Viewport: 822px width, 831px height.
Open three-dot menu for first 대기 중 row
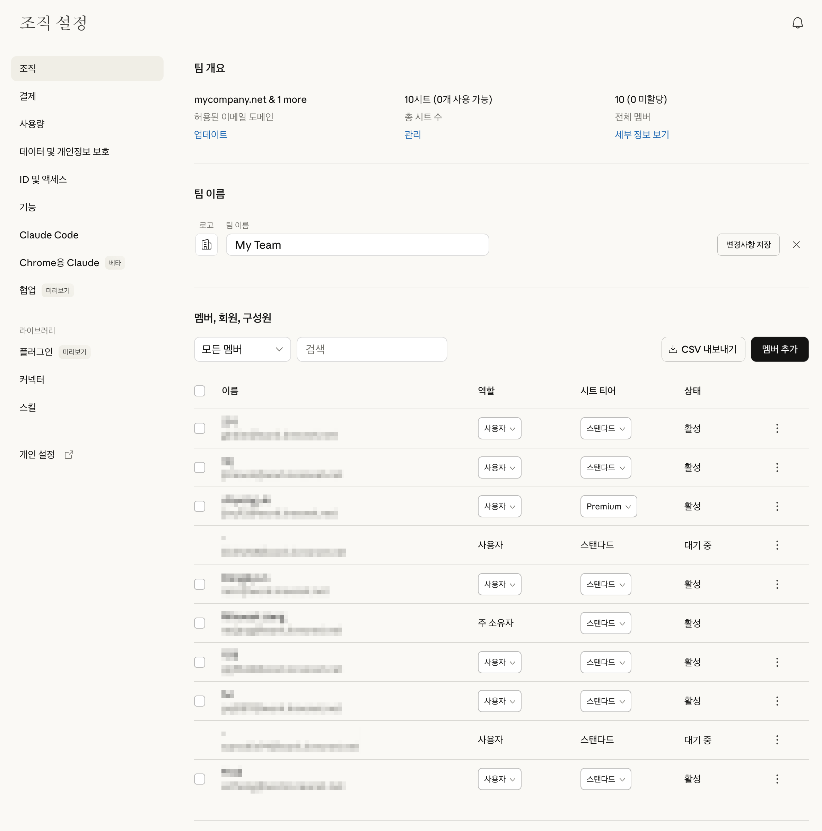click(x=777, y=545)
